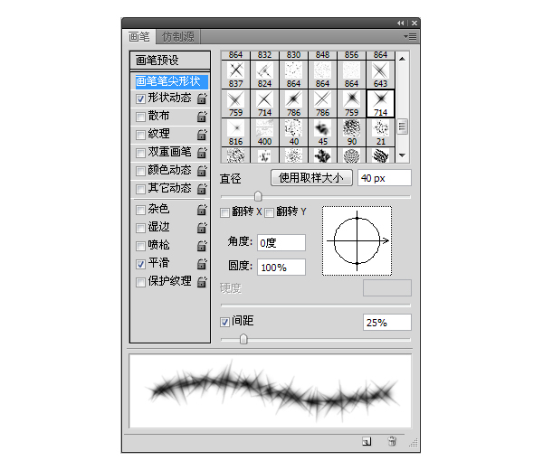Uncheck the 平滑 checkbox
543x470 pixels.
click(x=140, y=264)
